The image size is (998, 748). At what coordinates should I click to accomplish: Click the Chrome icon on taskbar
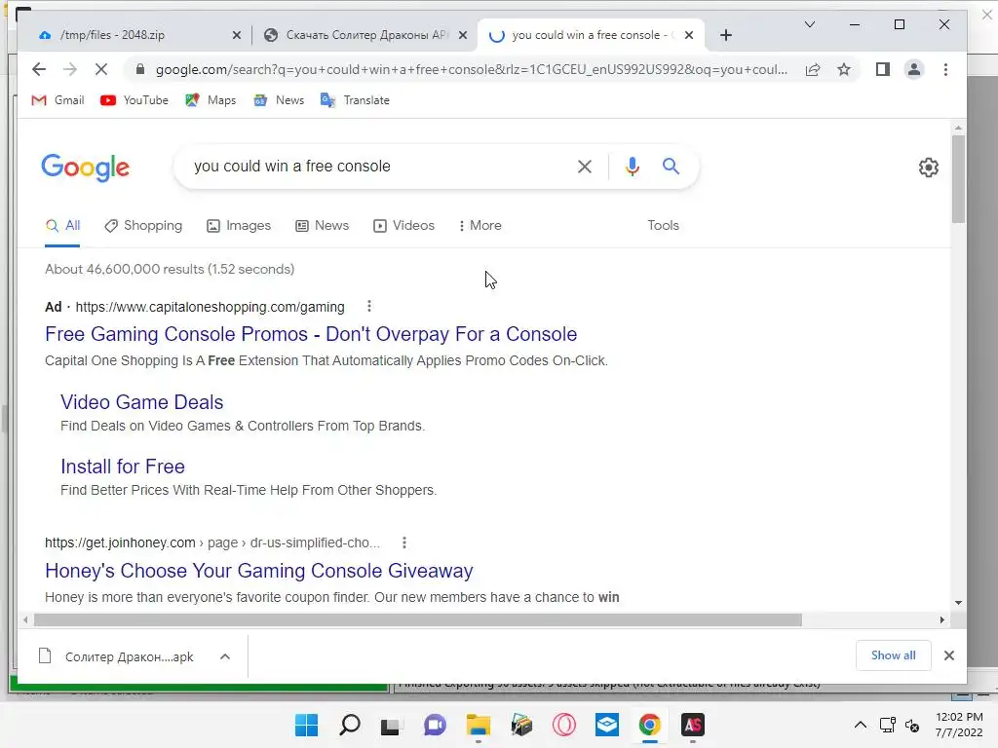click(x=650, y=725)
